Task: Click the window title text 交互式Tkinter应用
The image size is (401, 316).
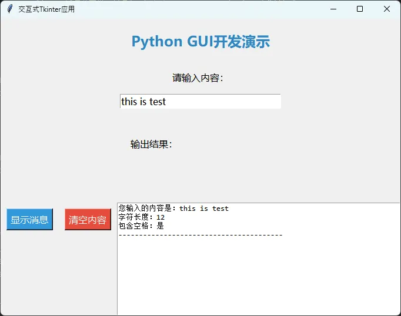Action: coord(46,9)
